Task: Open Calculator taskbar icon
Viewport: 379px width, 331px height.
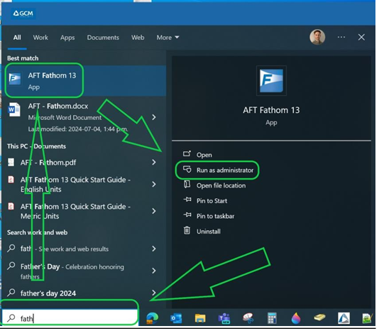Action: point(273,318)
